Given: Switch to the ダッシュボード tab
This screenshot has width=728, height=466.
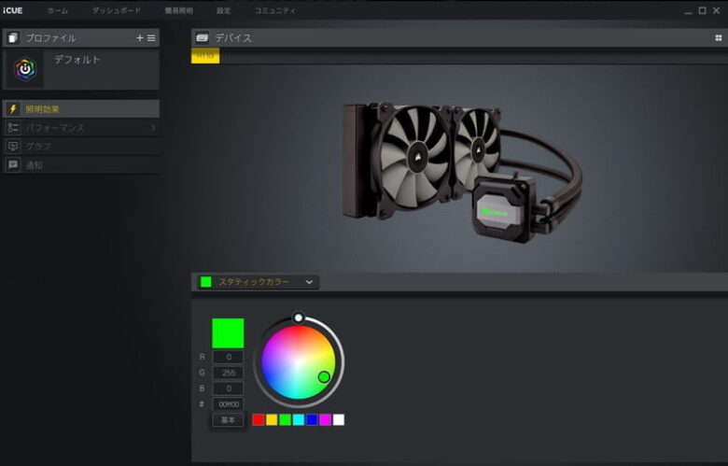Looking at the screenshot, I should point(116,10).
